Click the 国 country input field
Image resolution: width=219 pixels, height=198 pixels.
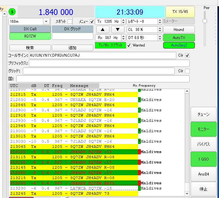click(x=103, y=79)
